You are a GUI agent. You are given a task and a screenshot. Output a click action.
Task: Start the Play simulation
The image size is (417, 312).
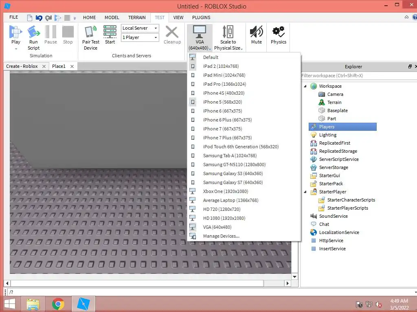15,35
